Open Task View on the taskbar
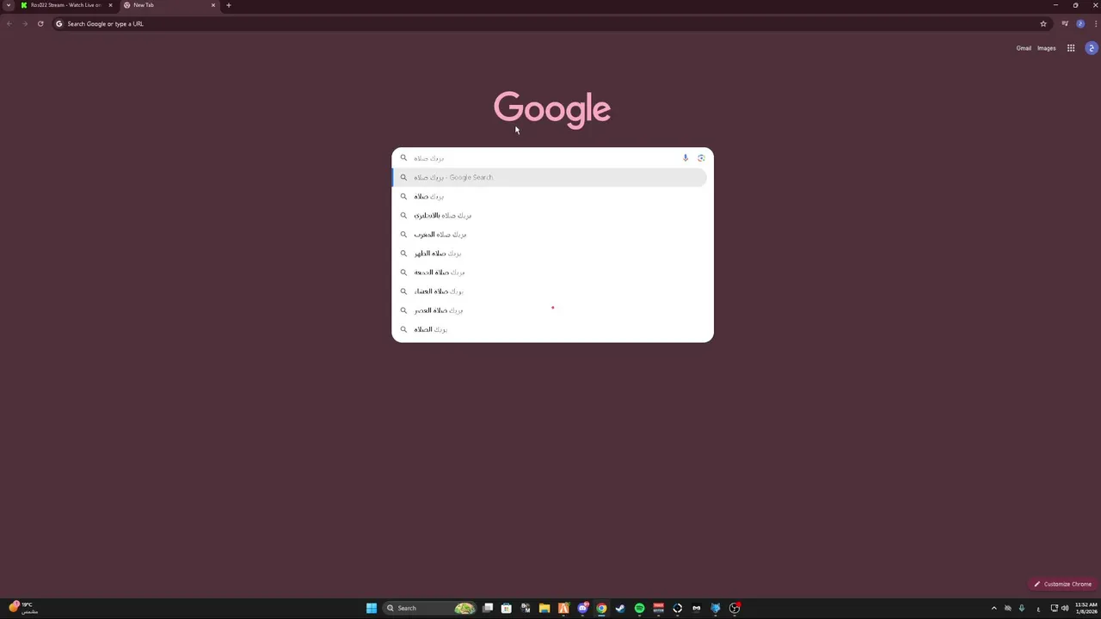The height and width of the screenshot is (619, 1101). tap(488, 609)
